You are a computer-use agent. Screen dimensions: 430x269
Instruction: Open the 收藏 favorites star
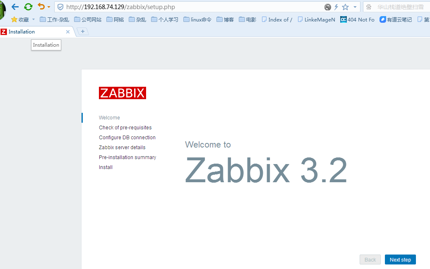click(x=20, y=20)
